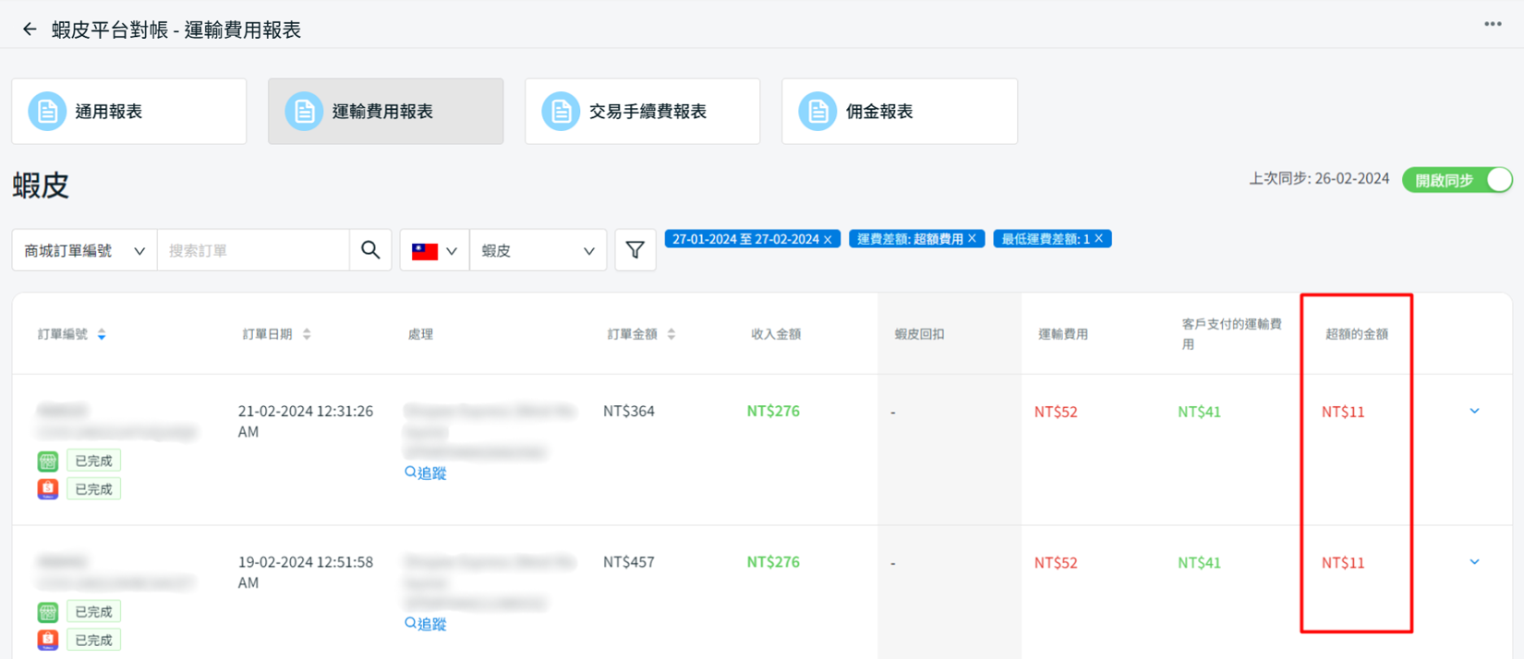Open the filter funnel icon
This screenshot has width=1524, height=659.
pos(635,250)
